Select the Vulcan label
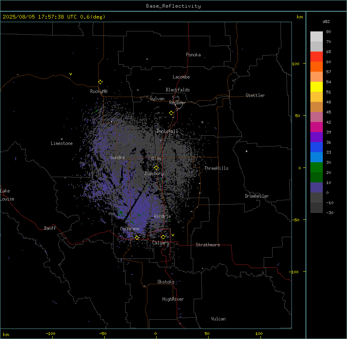Image resolution: width=347 pixels, height=339 pixels. coord(218,319)
